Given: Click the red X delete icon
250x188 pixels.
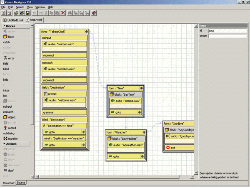Looking at the screenshot, I should point(63,13).
